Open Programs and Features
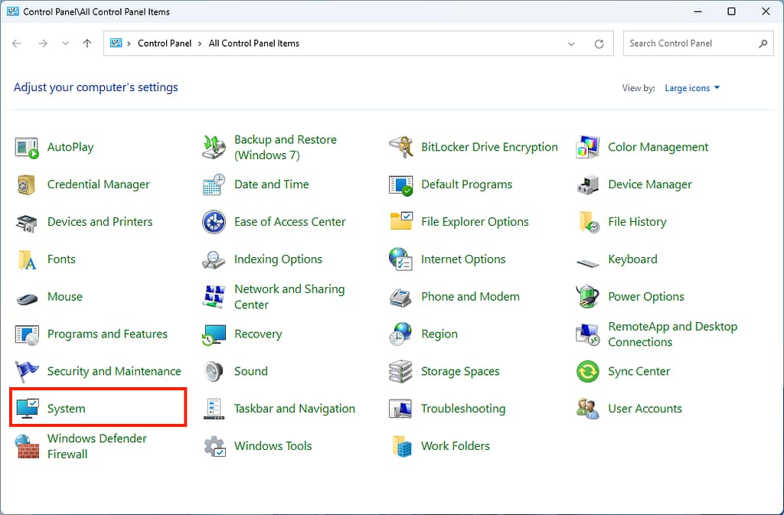Viewport: 784px width, 515px height. point(107,334)
